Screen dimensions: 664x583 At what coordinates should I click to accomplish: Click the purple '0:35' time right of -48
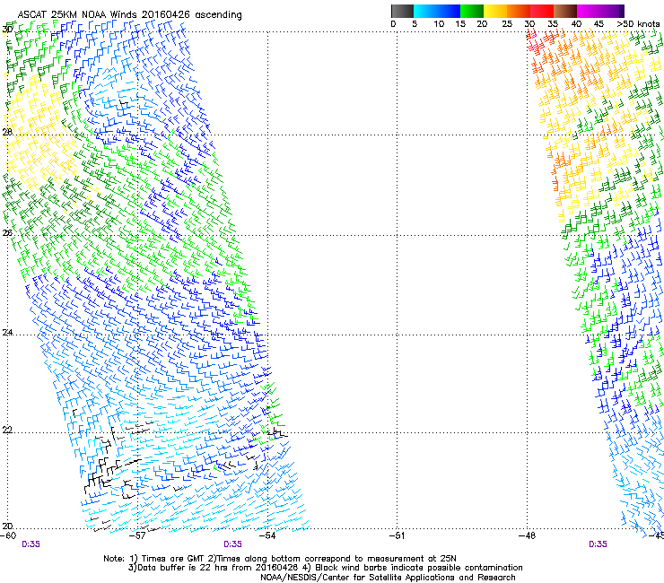pos(598,544)
